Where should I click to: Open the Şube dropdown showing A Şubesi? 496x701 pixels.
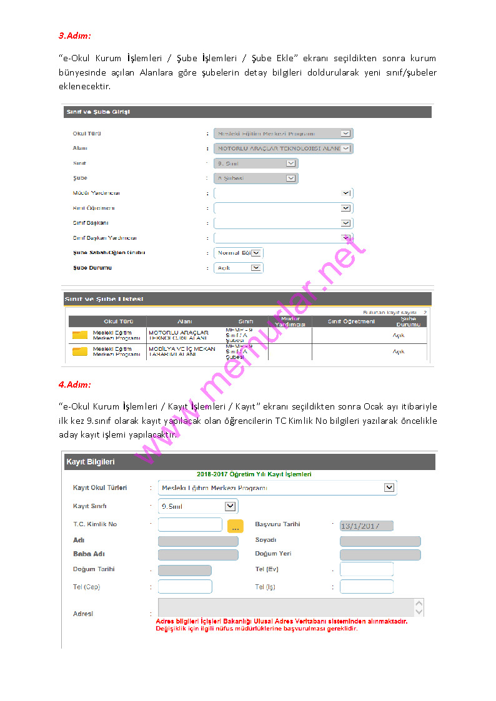pos(256,178)
